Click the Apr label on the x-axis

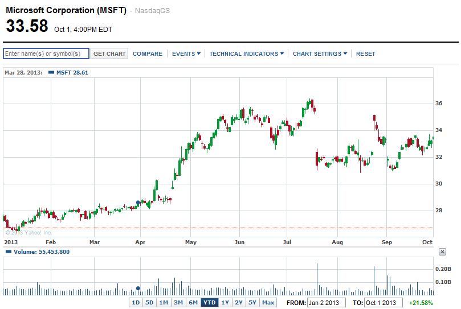point(140,242)
